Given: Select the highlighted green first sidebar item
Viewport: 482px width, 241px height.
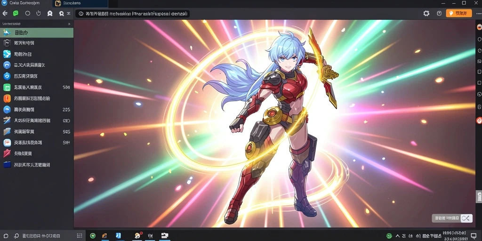Looking at the screenshot, I should [37, 32].
